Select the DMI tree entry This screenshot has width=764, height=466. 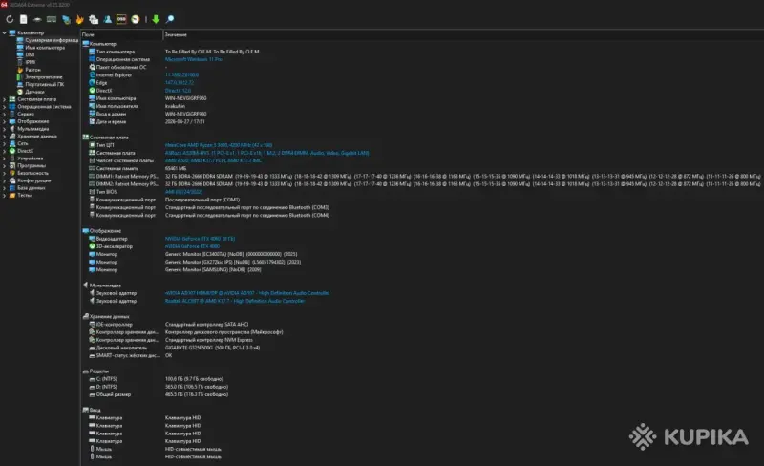tap(30, 55)
